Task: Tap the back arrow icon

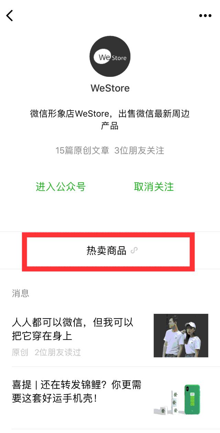Action: [x=10, y=16]
